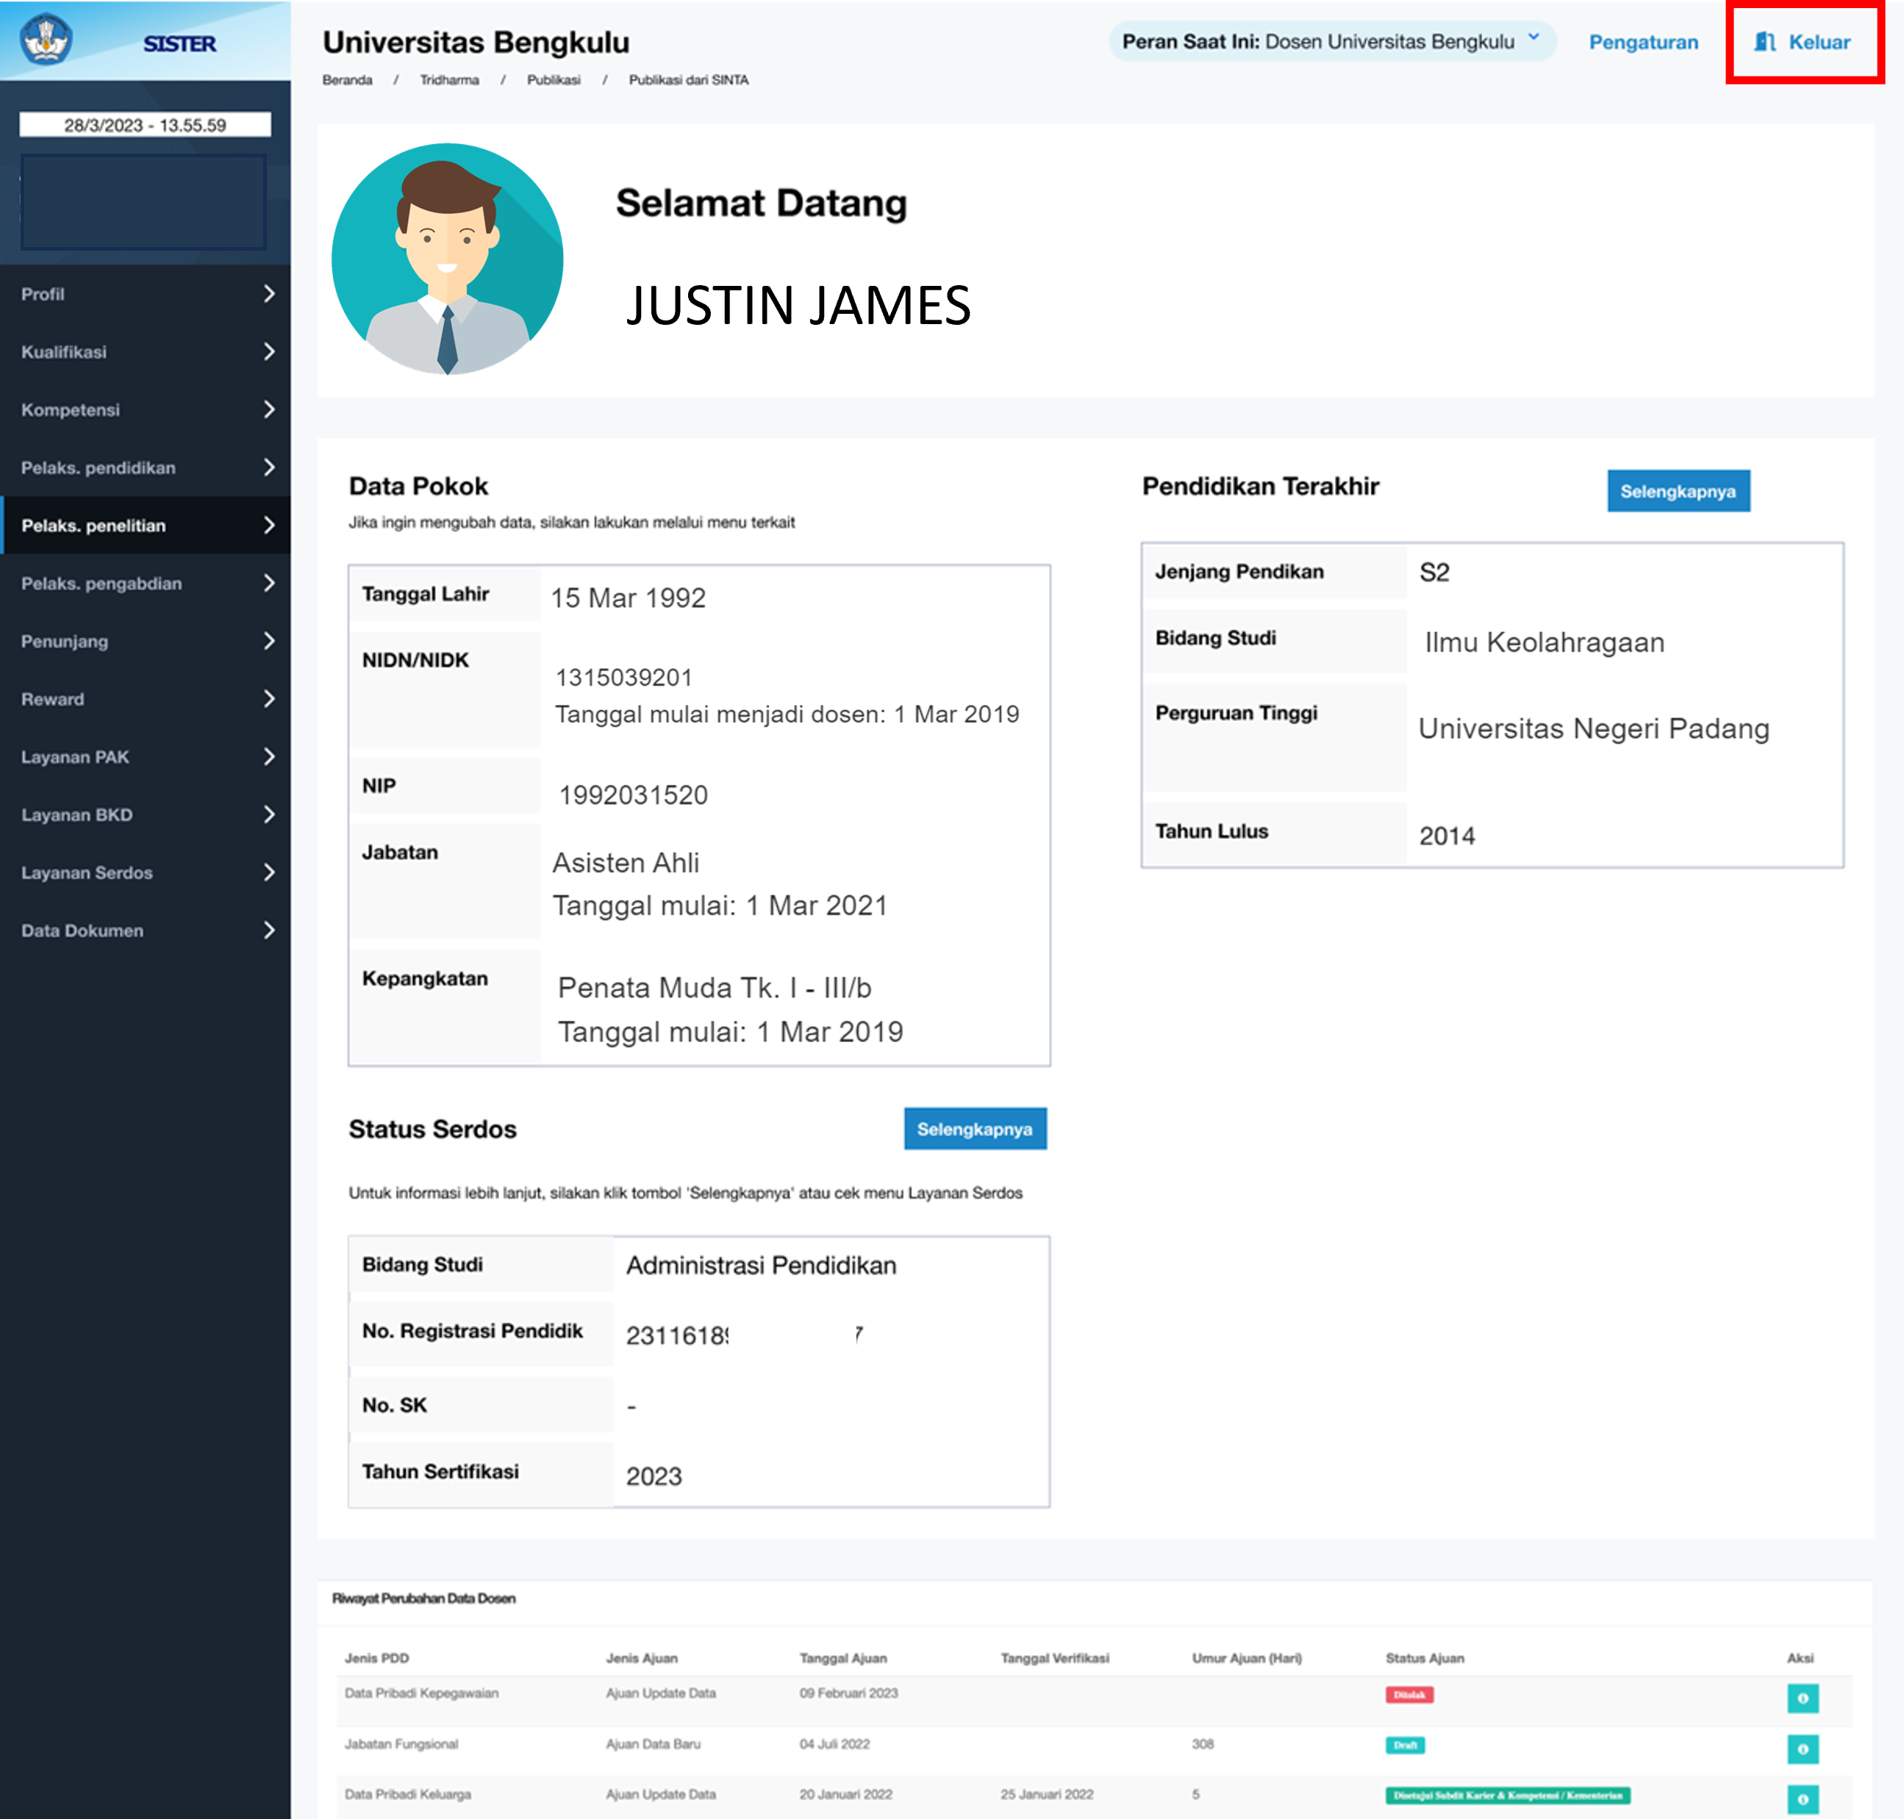Viewport: 1904px width, 1819px height.
Task: Click the Riwayat Perubahan Data Dosen heading
Action: (x=424, y=1598)
